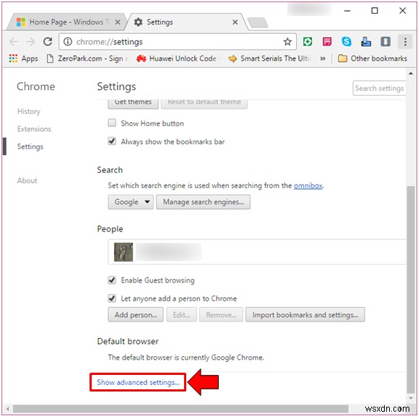Open Extensions in the Chrome sidebar
Viewport: 418px width, 416px height.
pyautogui.click(x=34, y=129)
